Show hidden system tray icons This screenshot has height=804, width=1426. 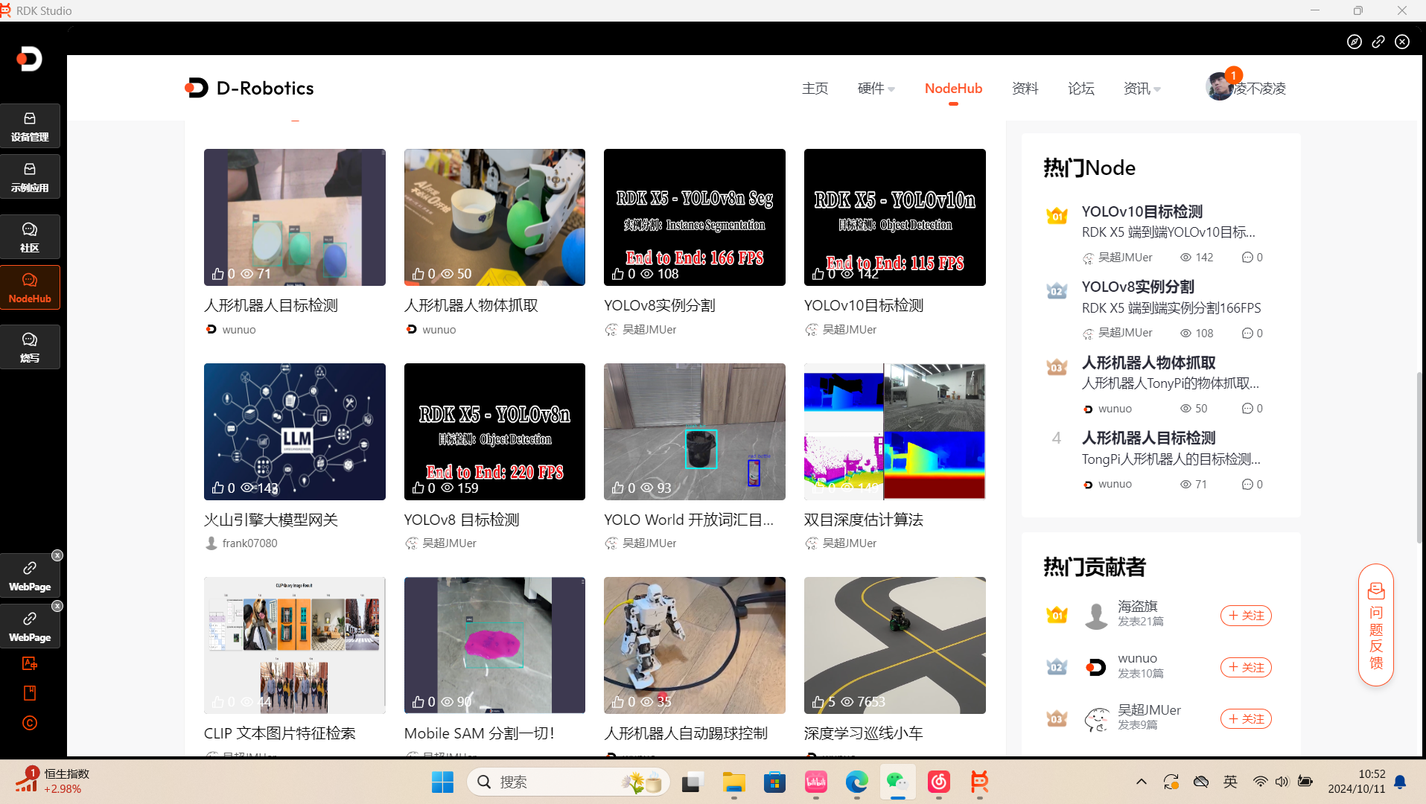[1141, 782]
